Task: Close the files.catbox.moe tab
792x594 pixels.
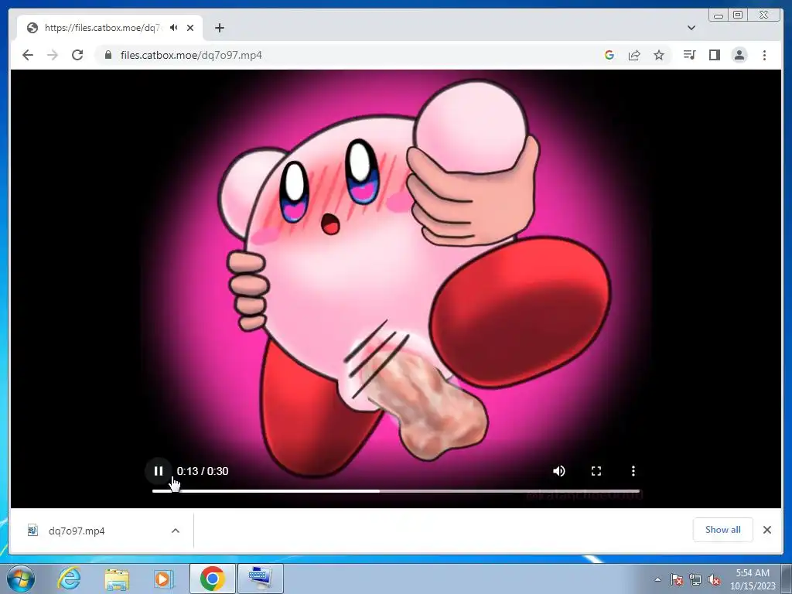Action: point(190,28)
